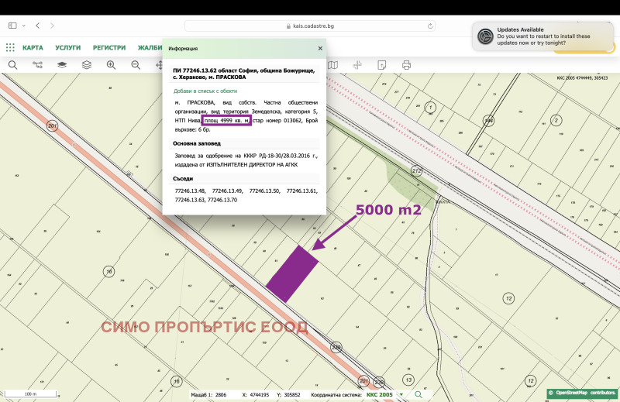The image size is (620, 402).
Task: Open the КАРТА menu
Action: (33, 47)
